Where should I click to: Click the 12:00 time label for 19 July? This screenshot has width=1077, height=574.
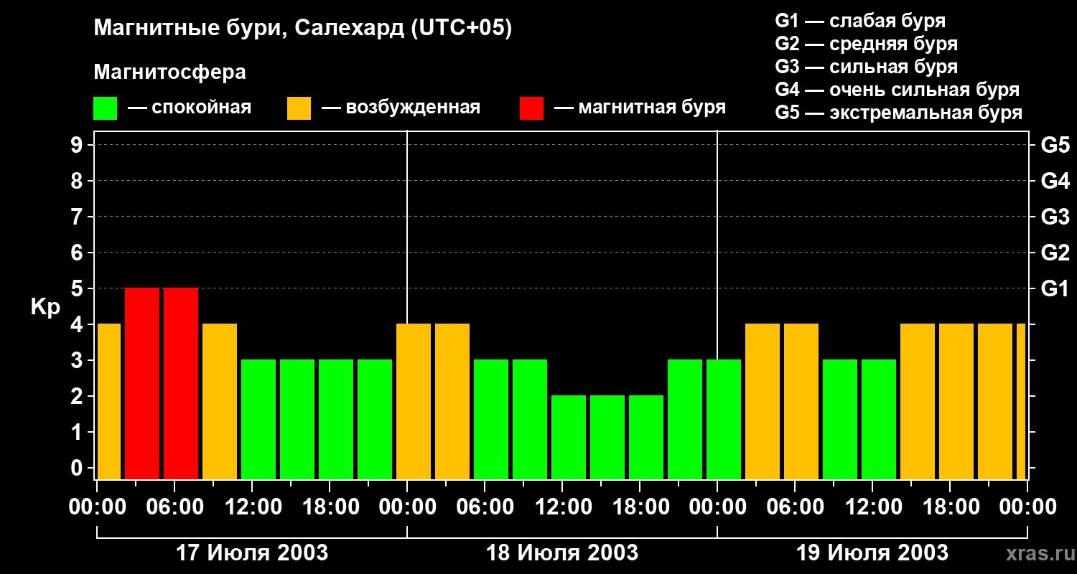(x=872, y=507)
